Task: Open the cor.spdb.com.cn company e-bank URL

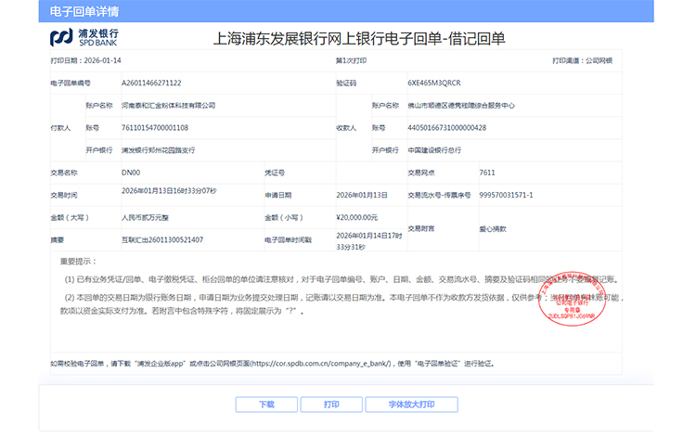Action: coord(318,364)
